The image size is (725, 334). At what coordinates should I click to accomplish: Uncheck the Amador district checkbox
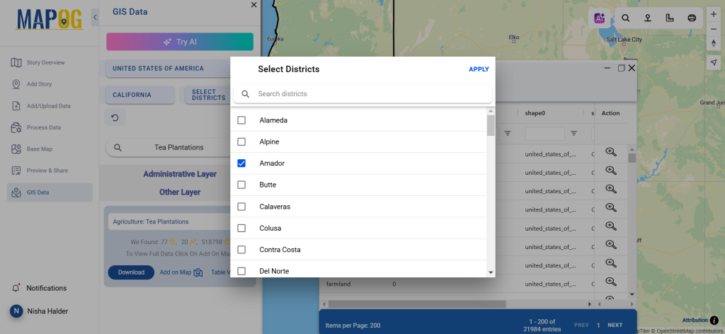click(241, 163)
